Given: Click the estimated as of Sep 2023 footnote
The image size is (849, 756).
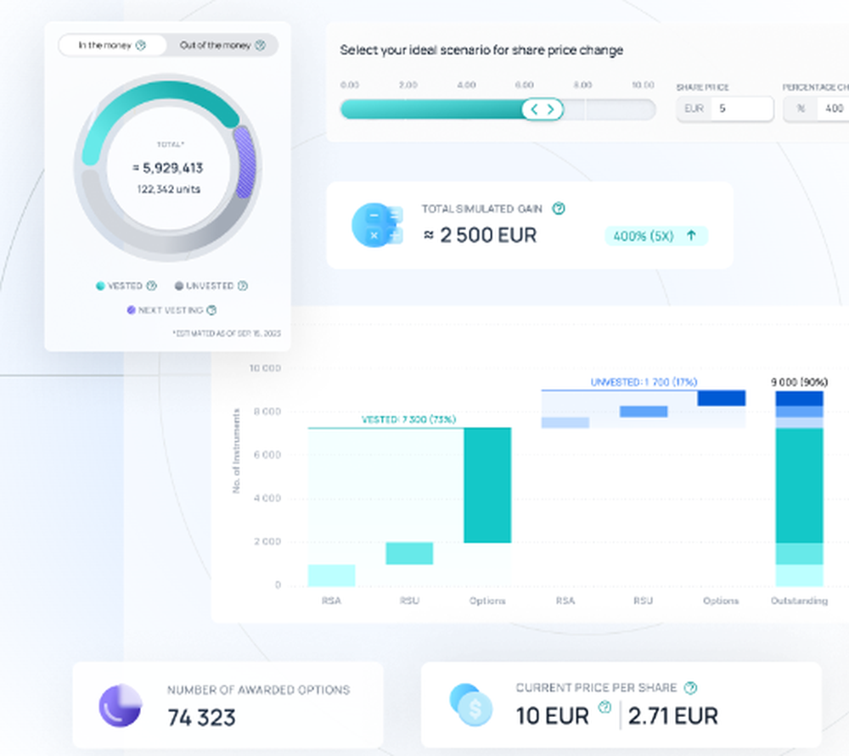Looking at the screenshot, I should pyautogui.click(x=227, y=333).
